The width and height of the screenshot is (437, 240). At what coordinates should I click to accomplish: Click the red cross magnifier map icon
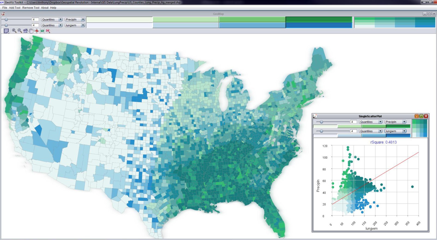48,31
